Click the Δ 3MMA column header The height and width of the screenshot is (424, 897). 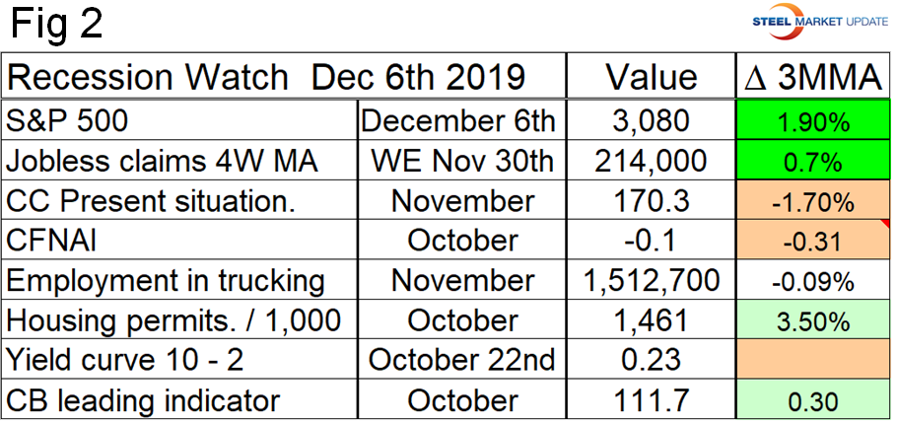(x=812, y=79)
